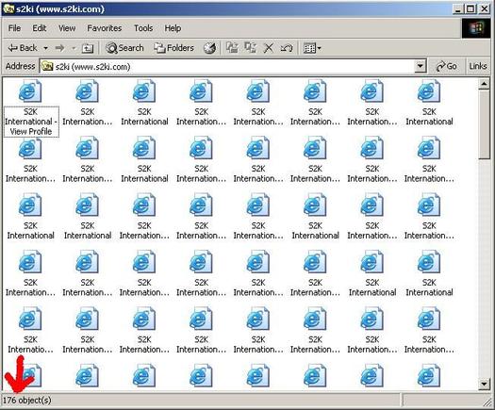Open the Back history dropdown arrow
Viewport: 495px width, 410px height.
(45, 48)
